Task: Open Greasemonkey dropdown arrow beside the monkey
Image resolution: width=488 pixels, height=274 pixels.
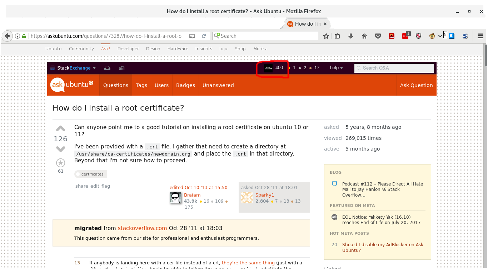Action: 440,36
